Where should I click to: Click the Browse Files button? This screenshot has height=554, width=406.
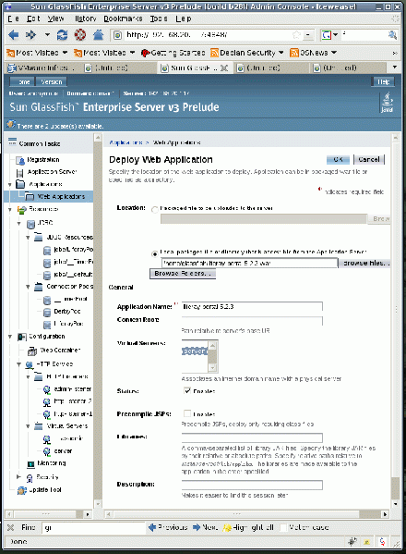364,264
